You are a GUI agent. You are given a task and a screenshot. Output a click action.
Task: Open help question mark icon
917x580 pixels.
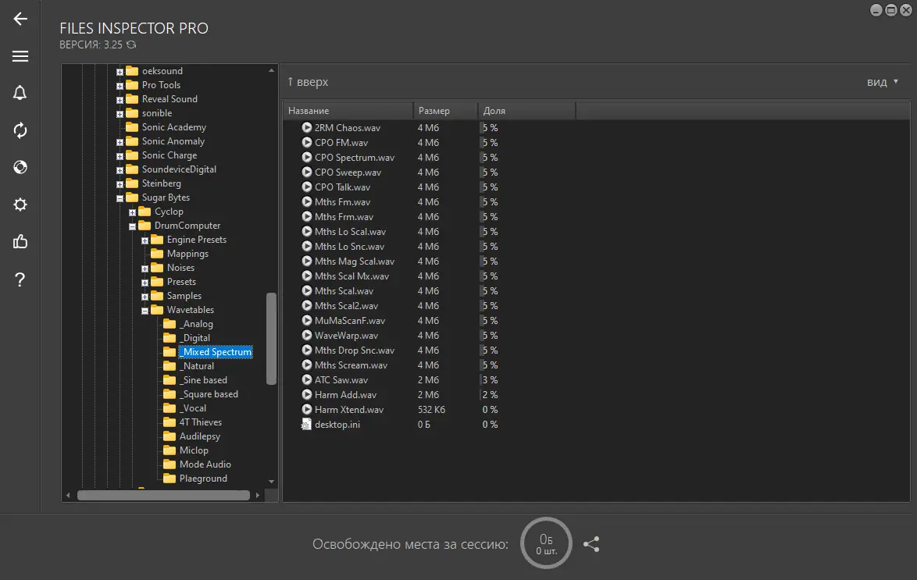coord(20,279)
